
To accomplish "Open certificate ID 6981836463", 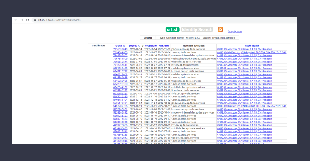I will click(120, 68).
